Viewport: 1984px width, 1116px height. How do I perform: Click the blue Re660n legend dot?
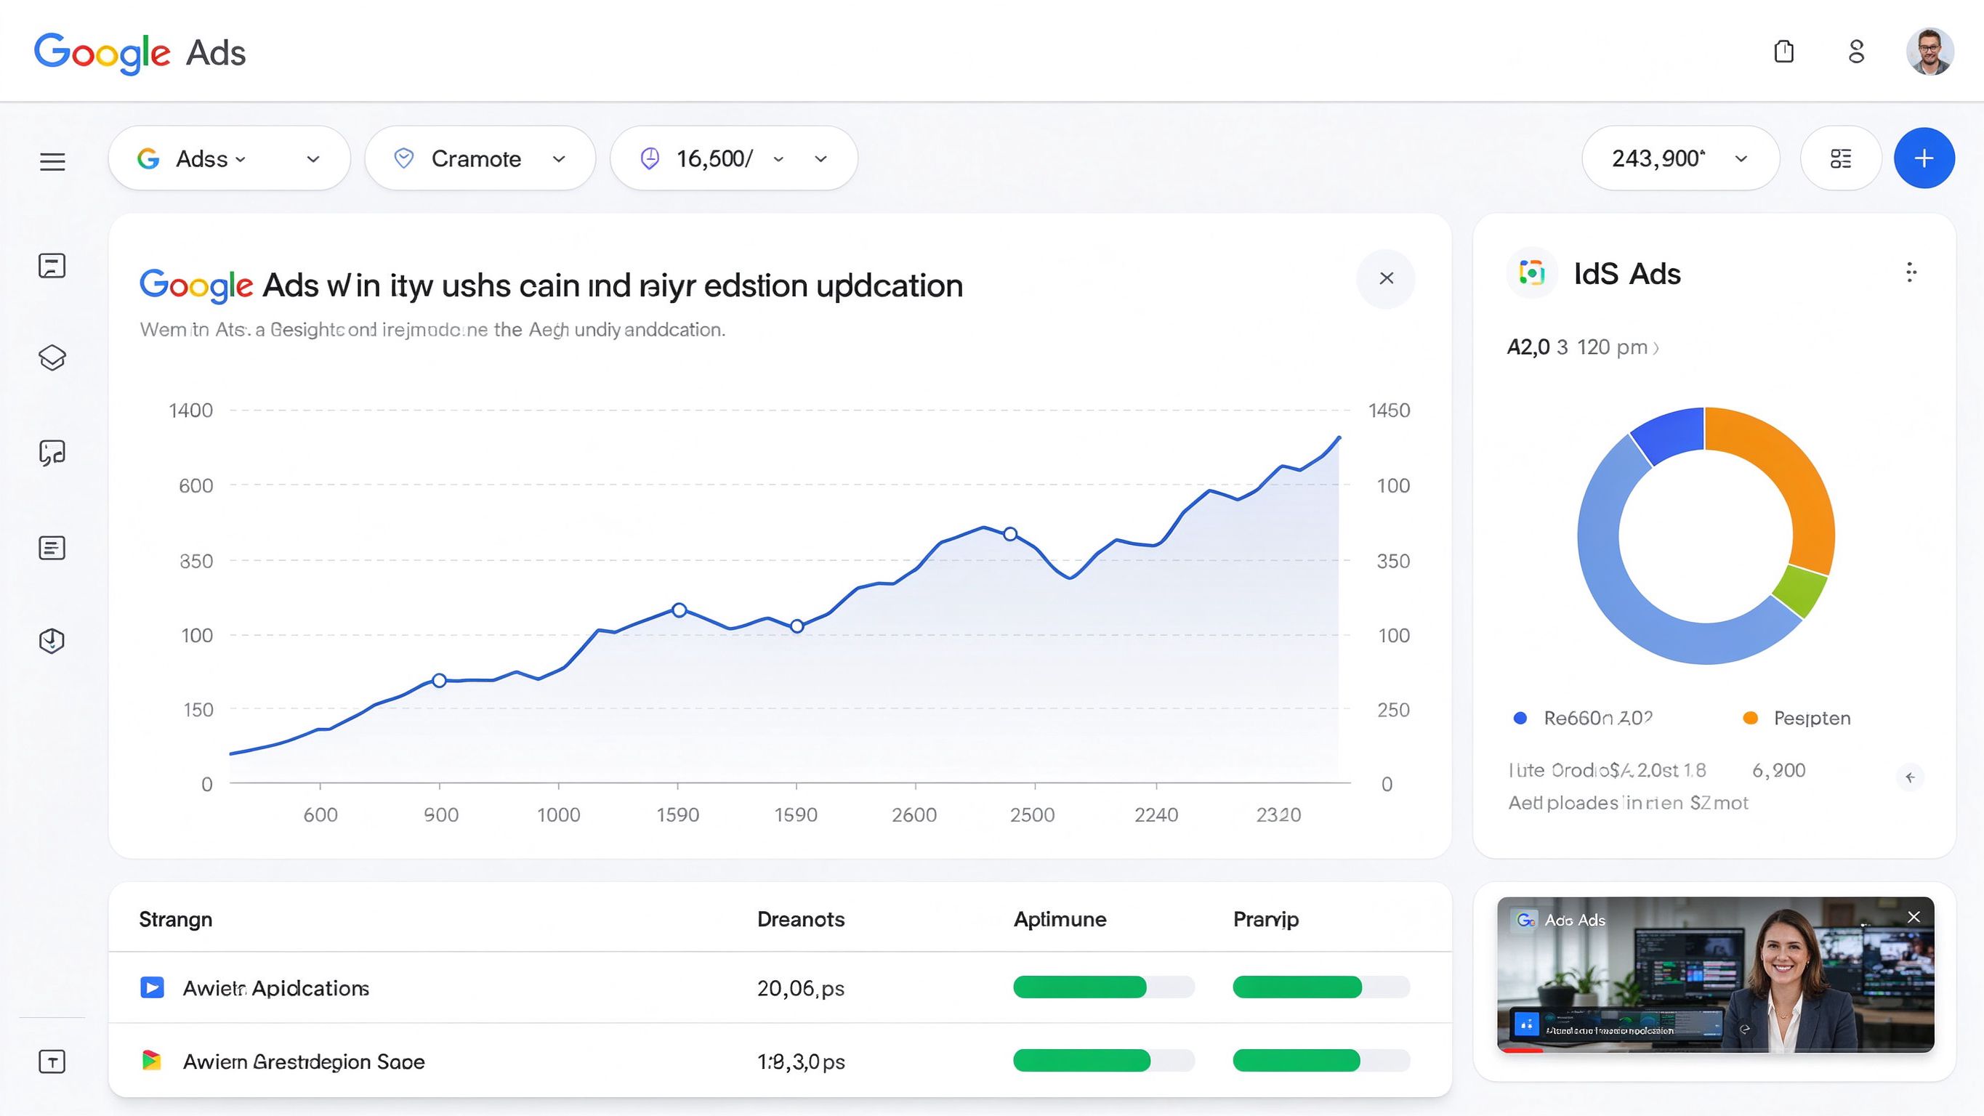coord(1520,718)
